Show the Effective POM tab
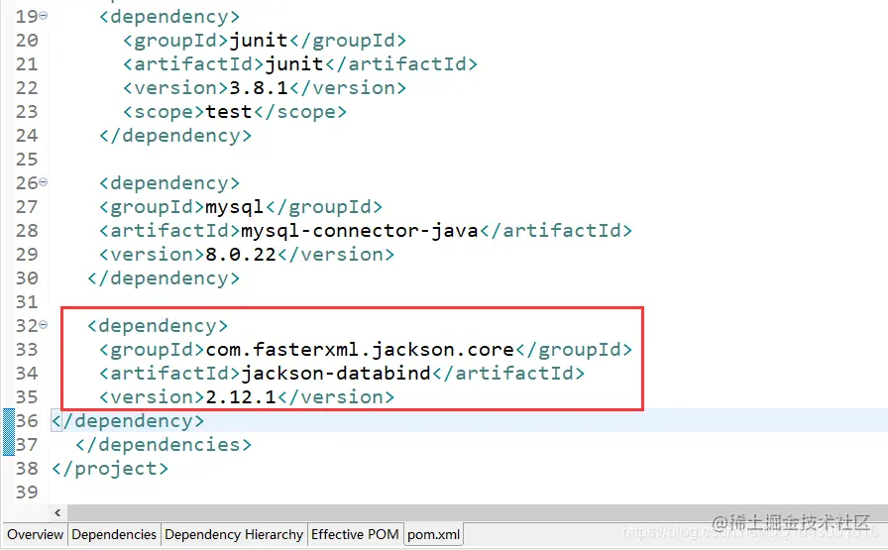 (x=355, y=534)
